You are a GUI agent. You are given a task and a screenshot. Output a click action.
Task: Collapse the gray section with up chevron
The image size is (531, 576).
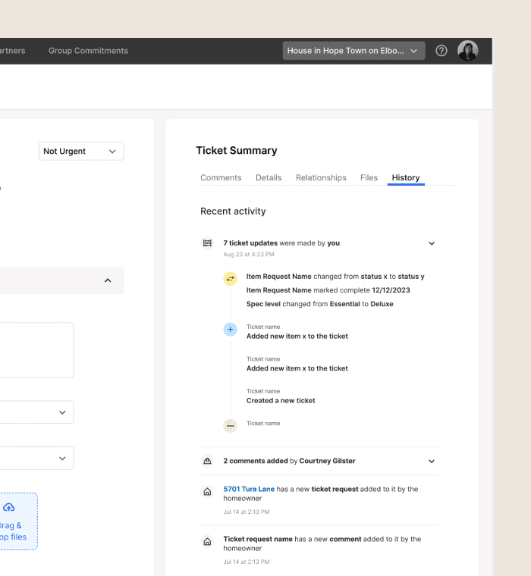[x=108, y=280]
